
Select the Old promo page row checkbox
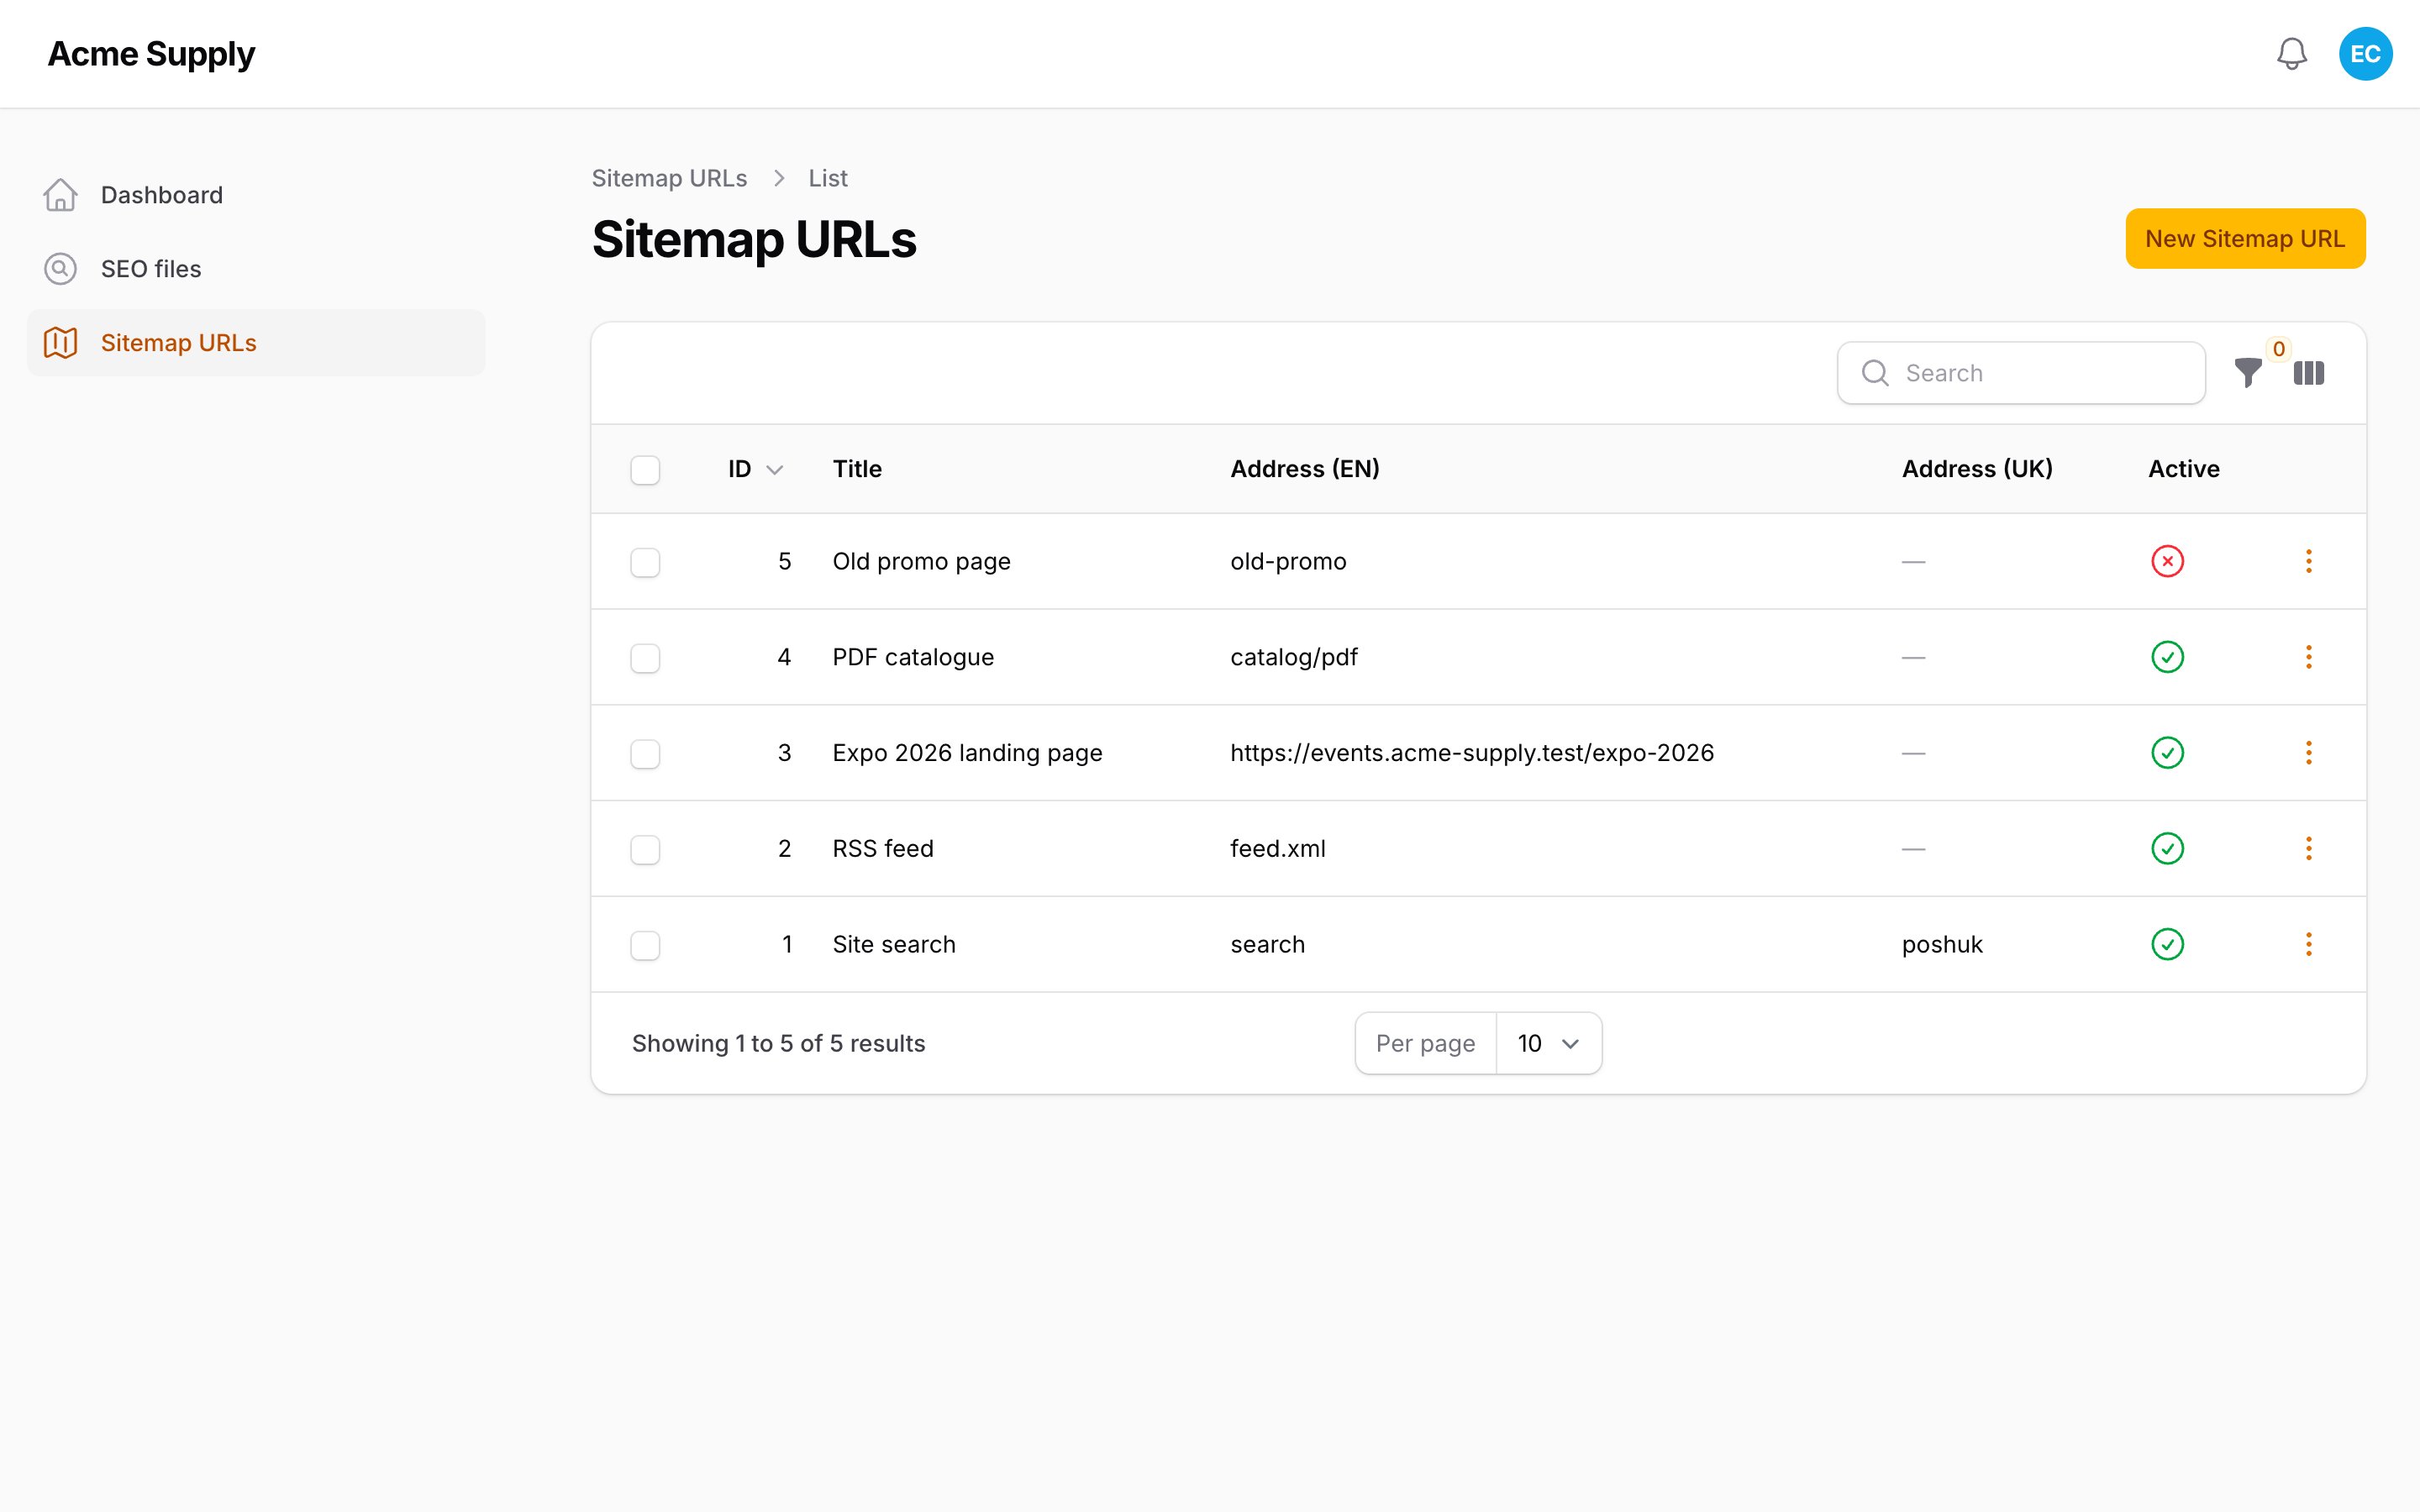coord(645,562)
